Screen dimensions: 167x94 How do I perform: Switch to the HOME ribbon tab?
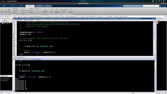pos(4,6)
